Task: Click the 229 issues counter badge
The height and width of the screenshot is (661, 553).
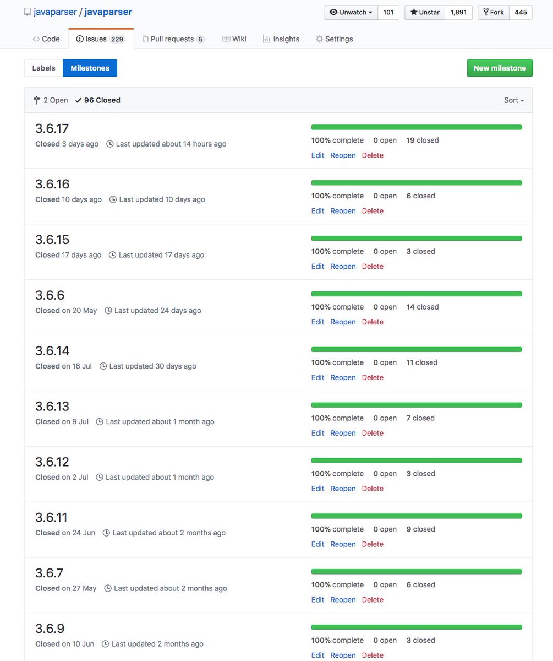Action: [117, 40]
